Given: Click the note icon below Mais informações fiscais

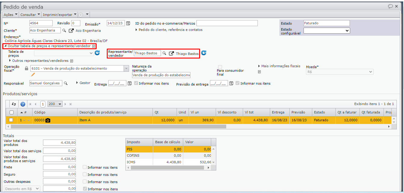Looking at the screenshot, I should (x=259, y=72).
